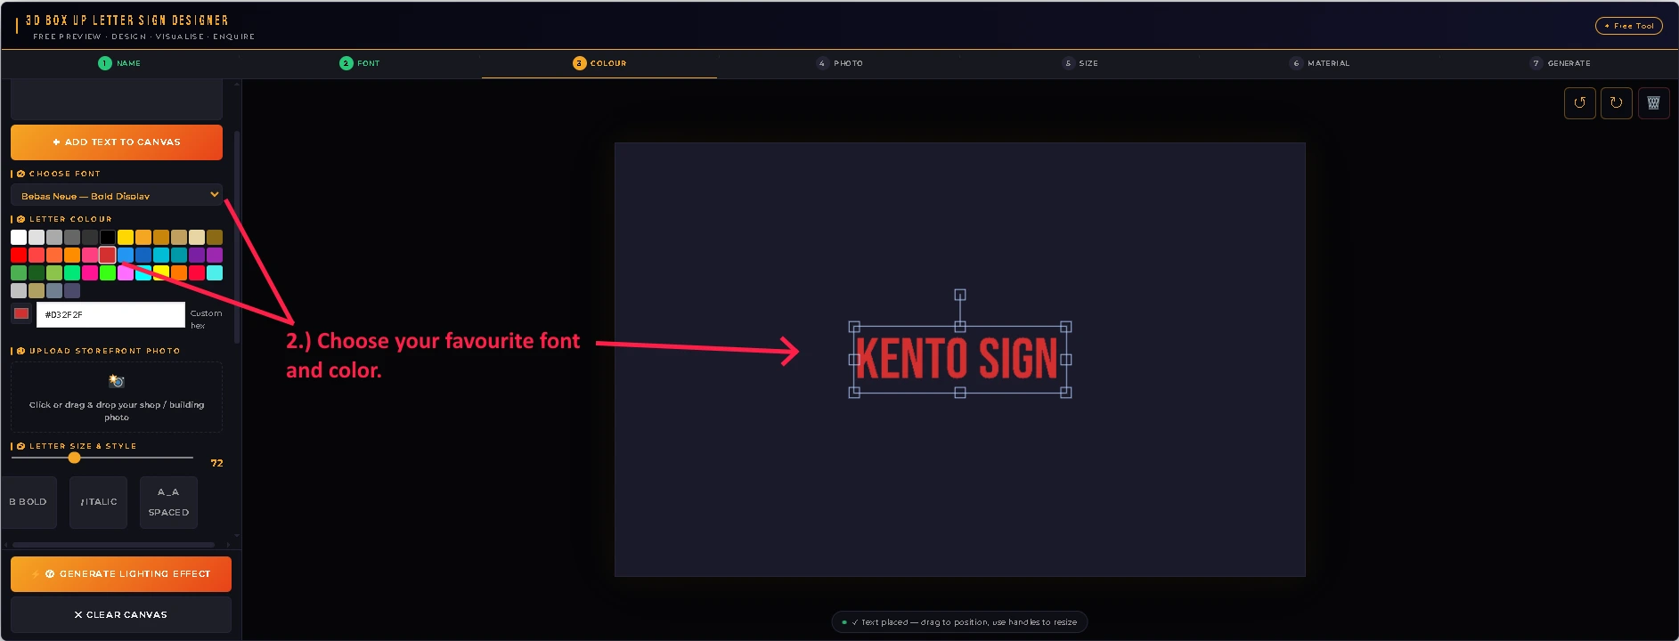Pick the light violet-pink swatch in third row

(126, 272)
